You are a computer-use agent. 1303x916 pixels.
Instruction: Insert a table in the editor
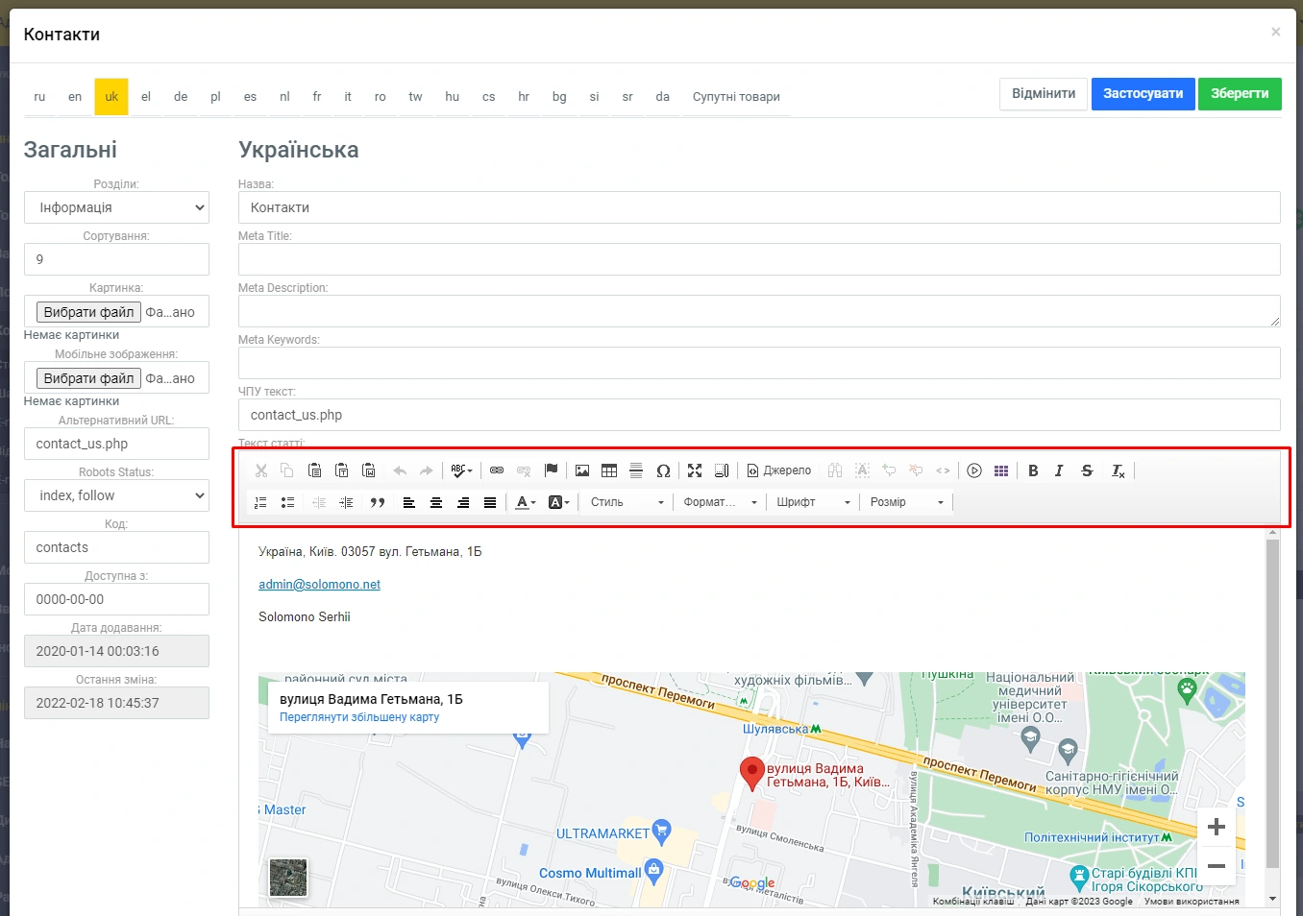609,470
